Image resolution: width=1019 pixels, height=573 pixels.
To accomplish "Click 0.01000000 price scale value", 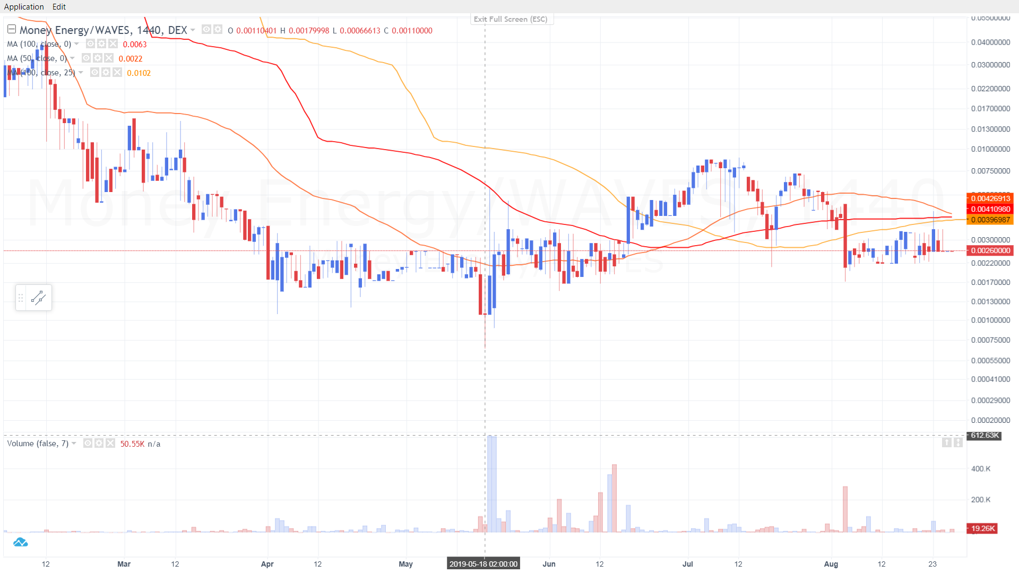I will (990, 149).
